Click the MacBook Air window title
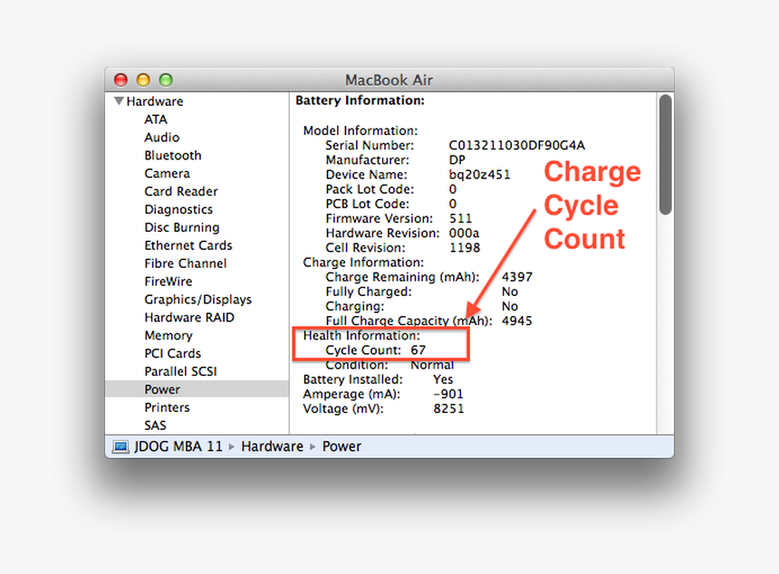The image size is (779, 574). [389, 80]
